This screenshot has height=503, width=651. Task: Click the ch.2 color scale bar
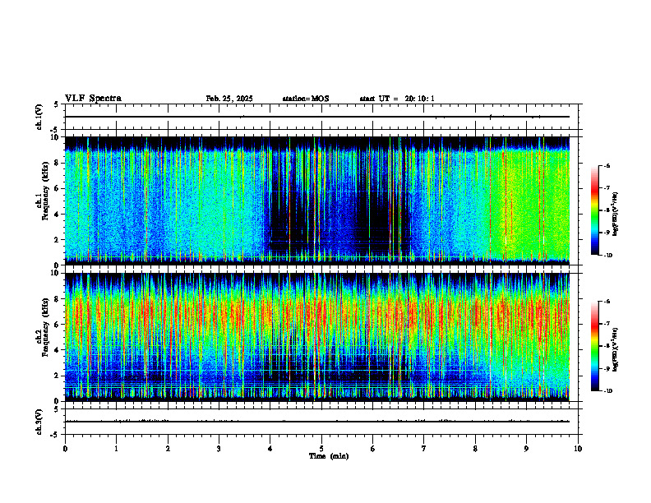pos(595,346)
